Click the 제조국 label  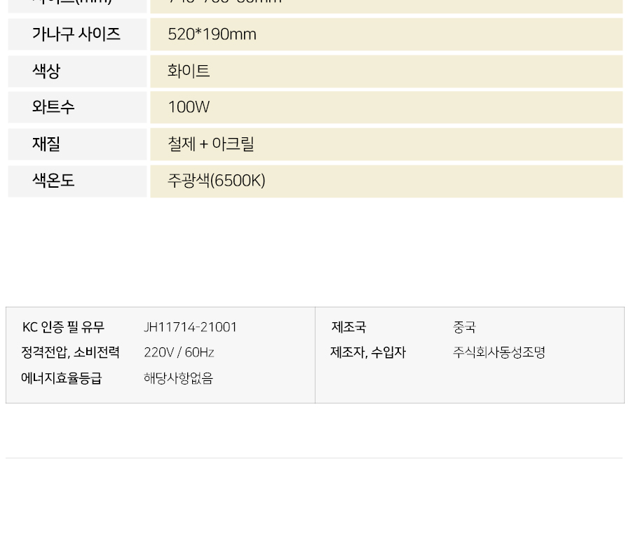(348, 327)
